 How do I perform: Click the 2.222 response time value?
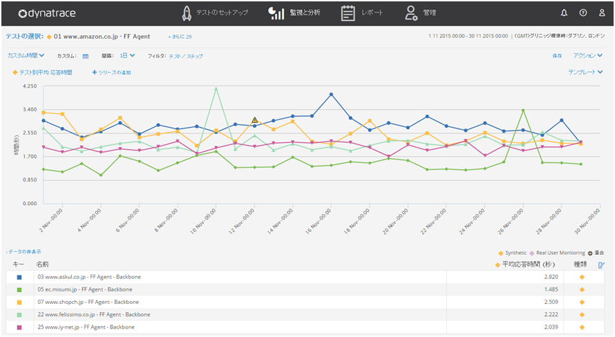pos(551,315)
